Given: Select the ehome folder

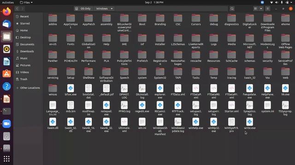Looking at the screenshot, I should pyautogui.click(x=285, y=20).
